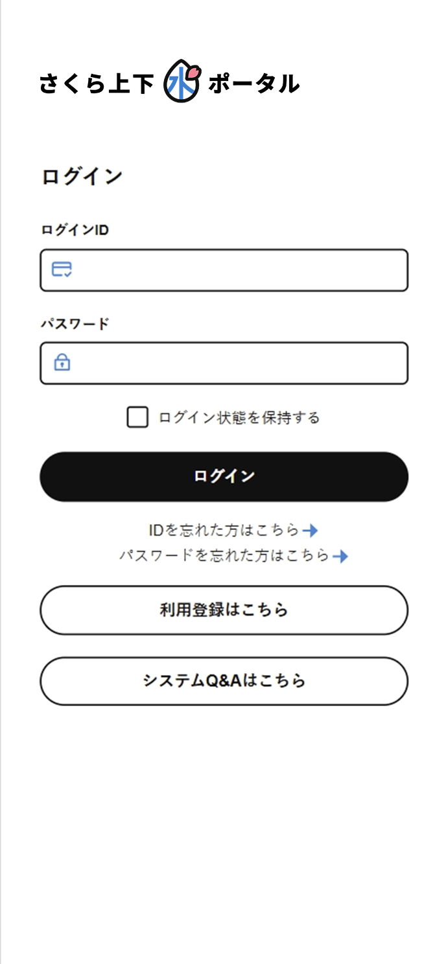
Task: Click the ログイン page heading
Action: coord(80,174)
